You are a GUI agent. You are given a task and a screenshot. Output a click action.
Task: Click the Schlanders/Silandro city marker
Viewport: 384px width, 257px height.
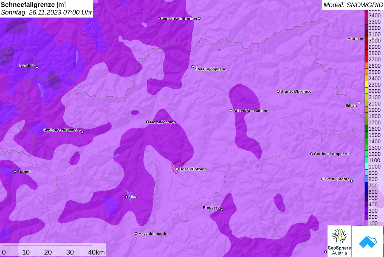pos(82,132)
